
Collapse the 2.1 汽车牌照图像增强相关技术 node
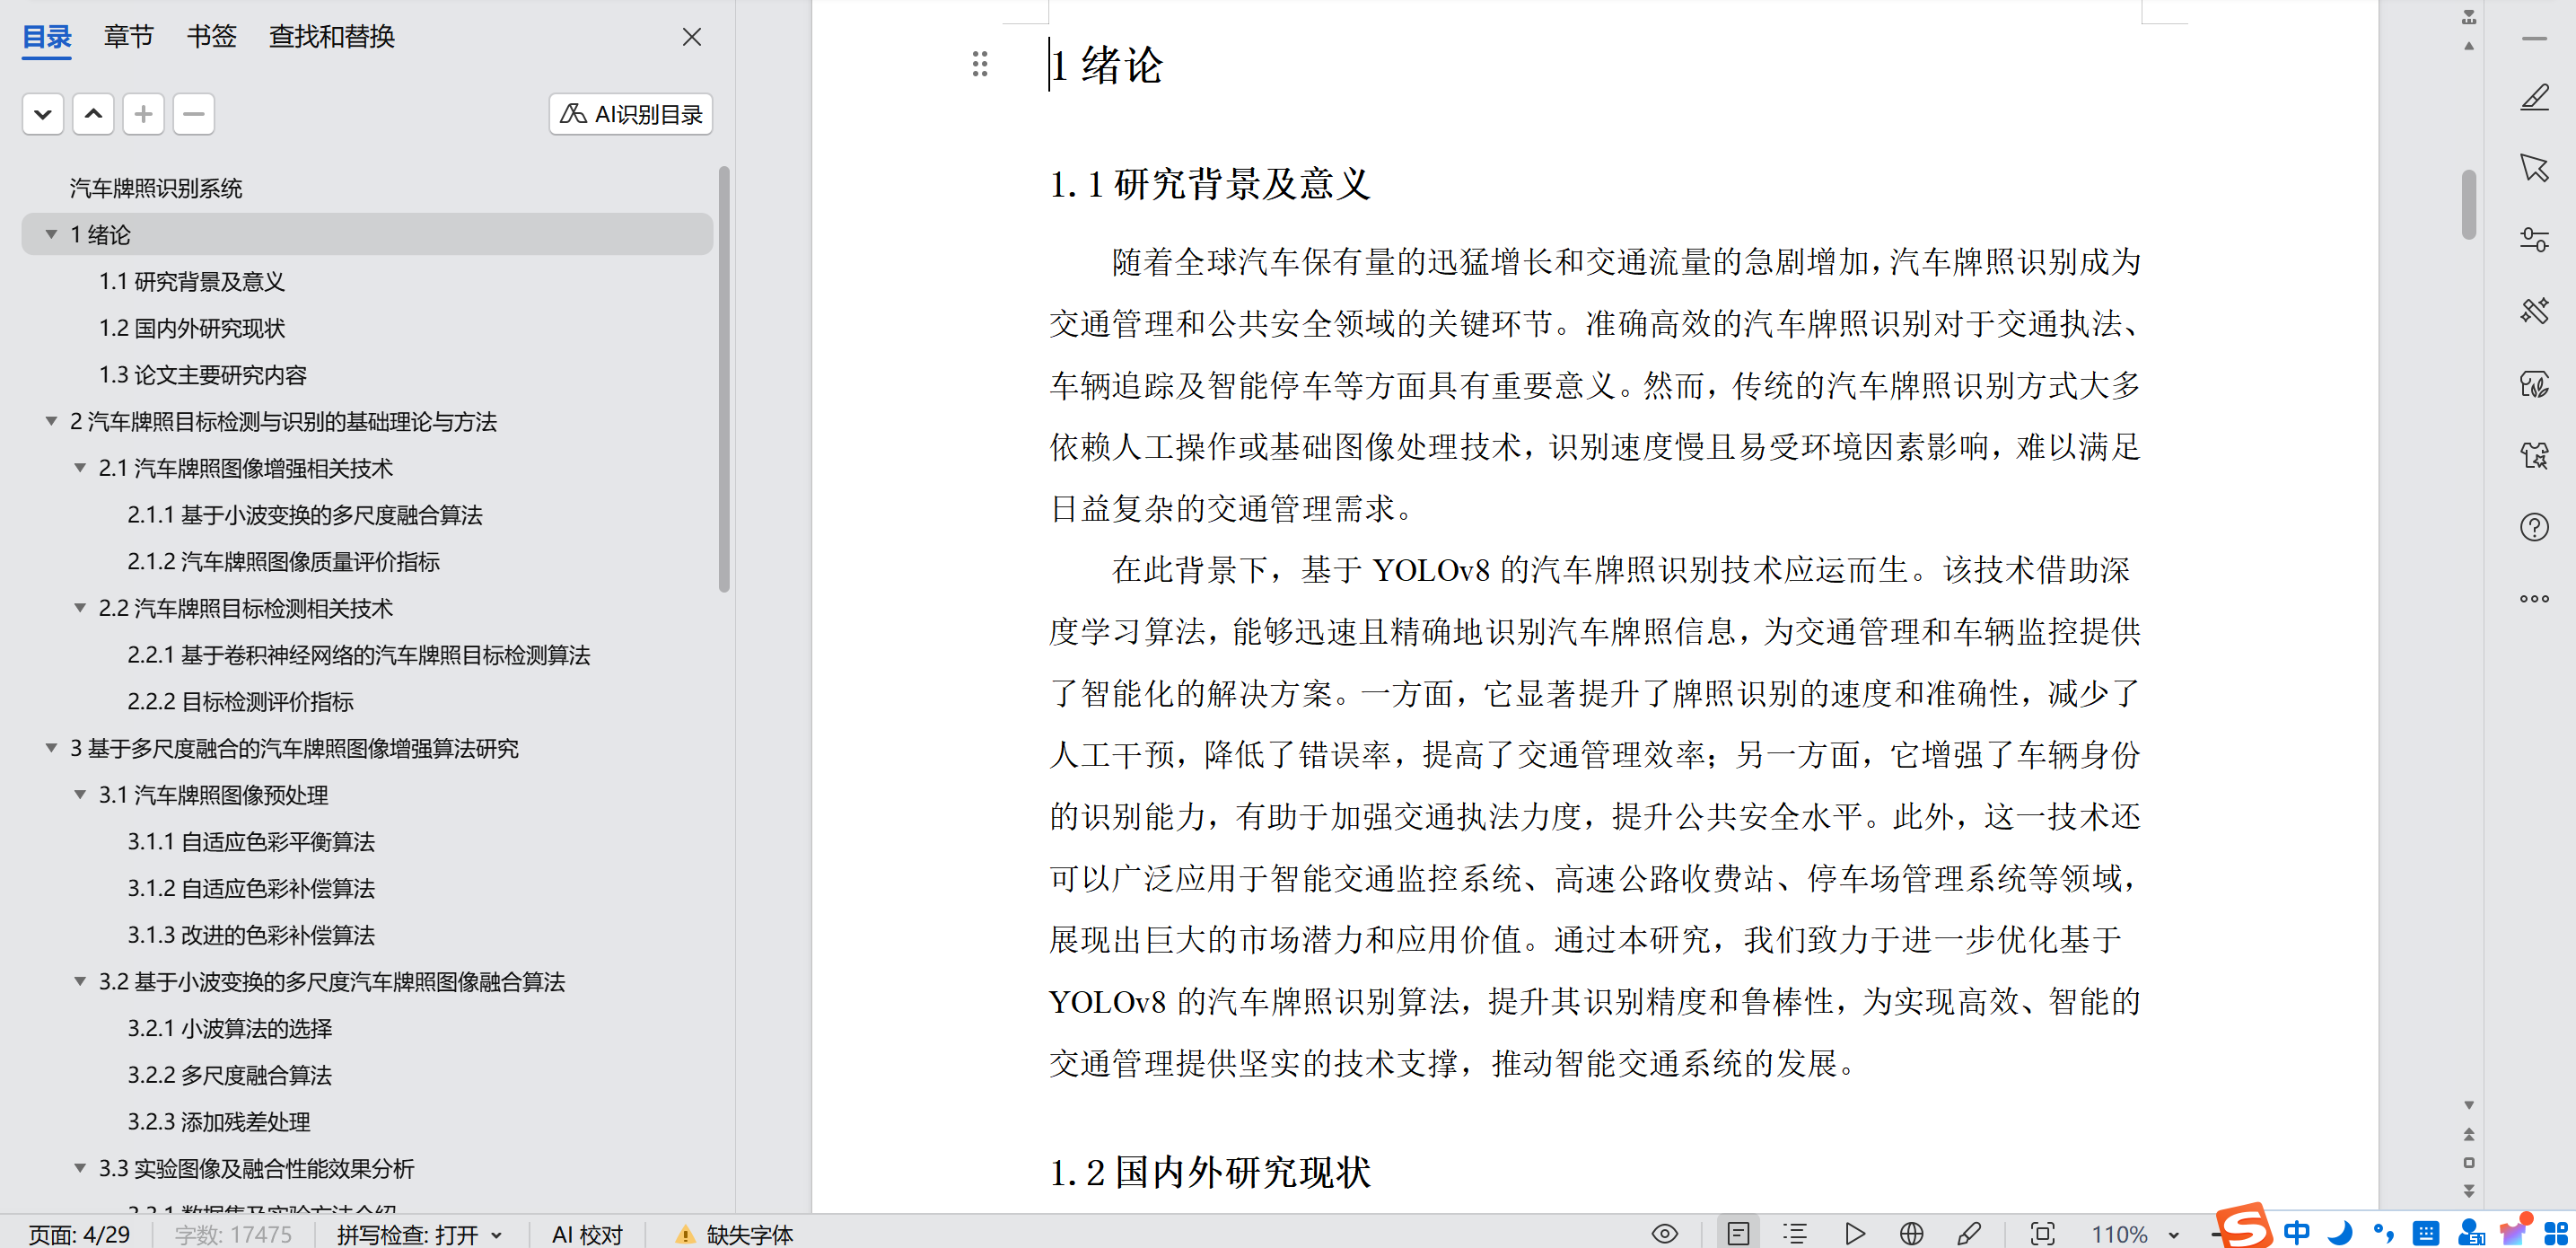80,468
